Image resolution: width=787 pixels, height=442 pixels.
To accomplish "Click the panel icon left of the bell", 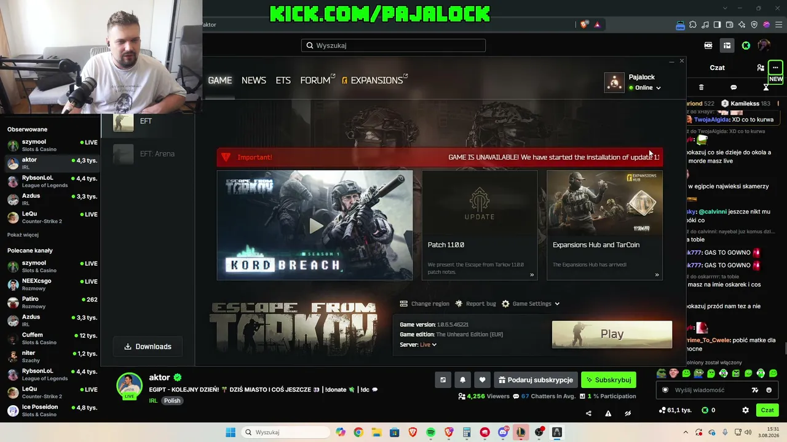I will click(443, 380).
